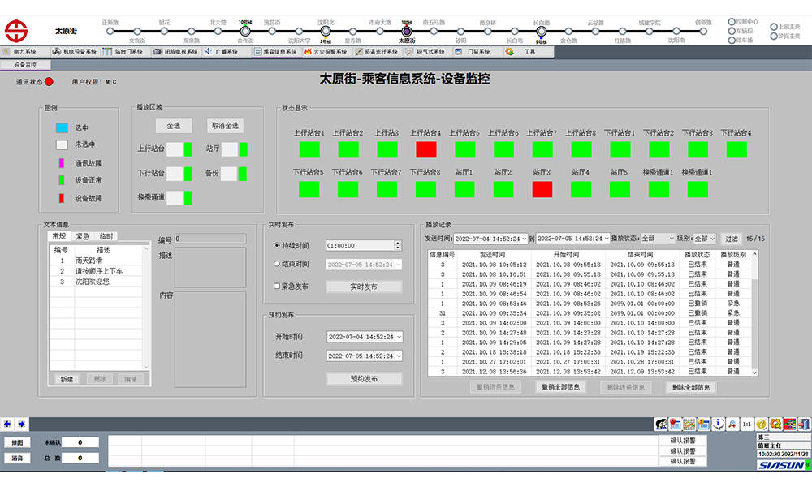Click the help question mark icon
Viewport: 812px width, 487px height.
pos(761,425)
